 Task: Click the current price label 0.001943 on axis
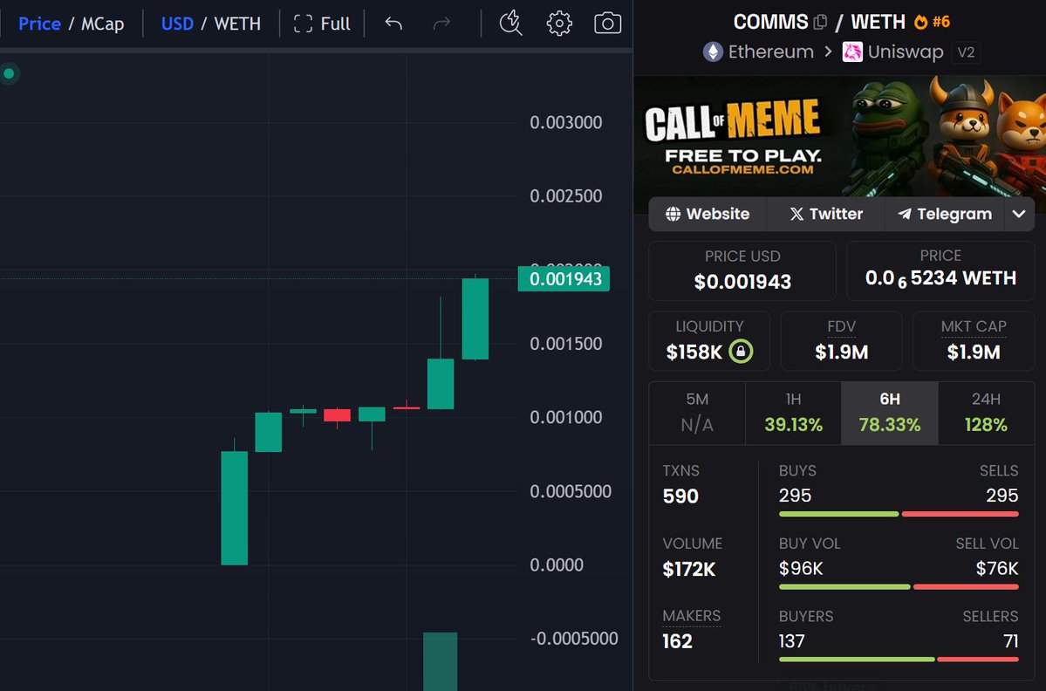click(x=564, y=279)
